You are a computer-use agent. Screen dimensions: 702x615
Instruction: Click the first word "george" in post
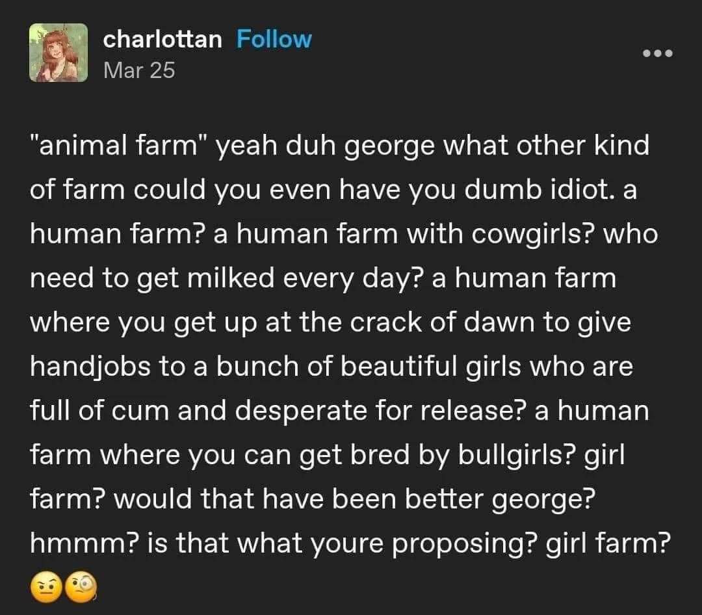pos(384,145)
